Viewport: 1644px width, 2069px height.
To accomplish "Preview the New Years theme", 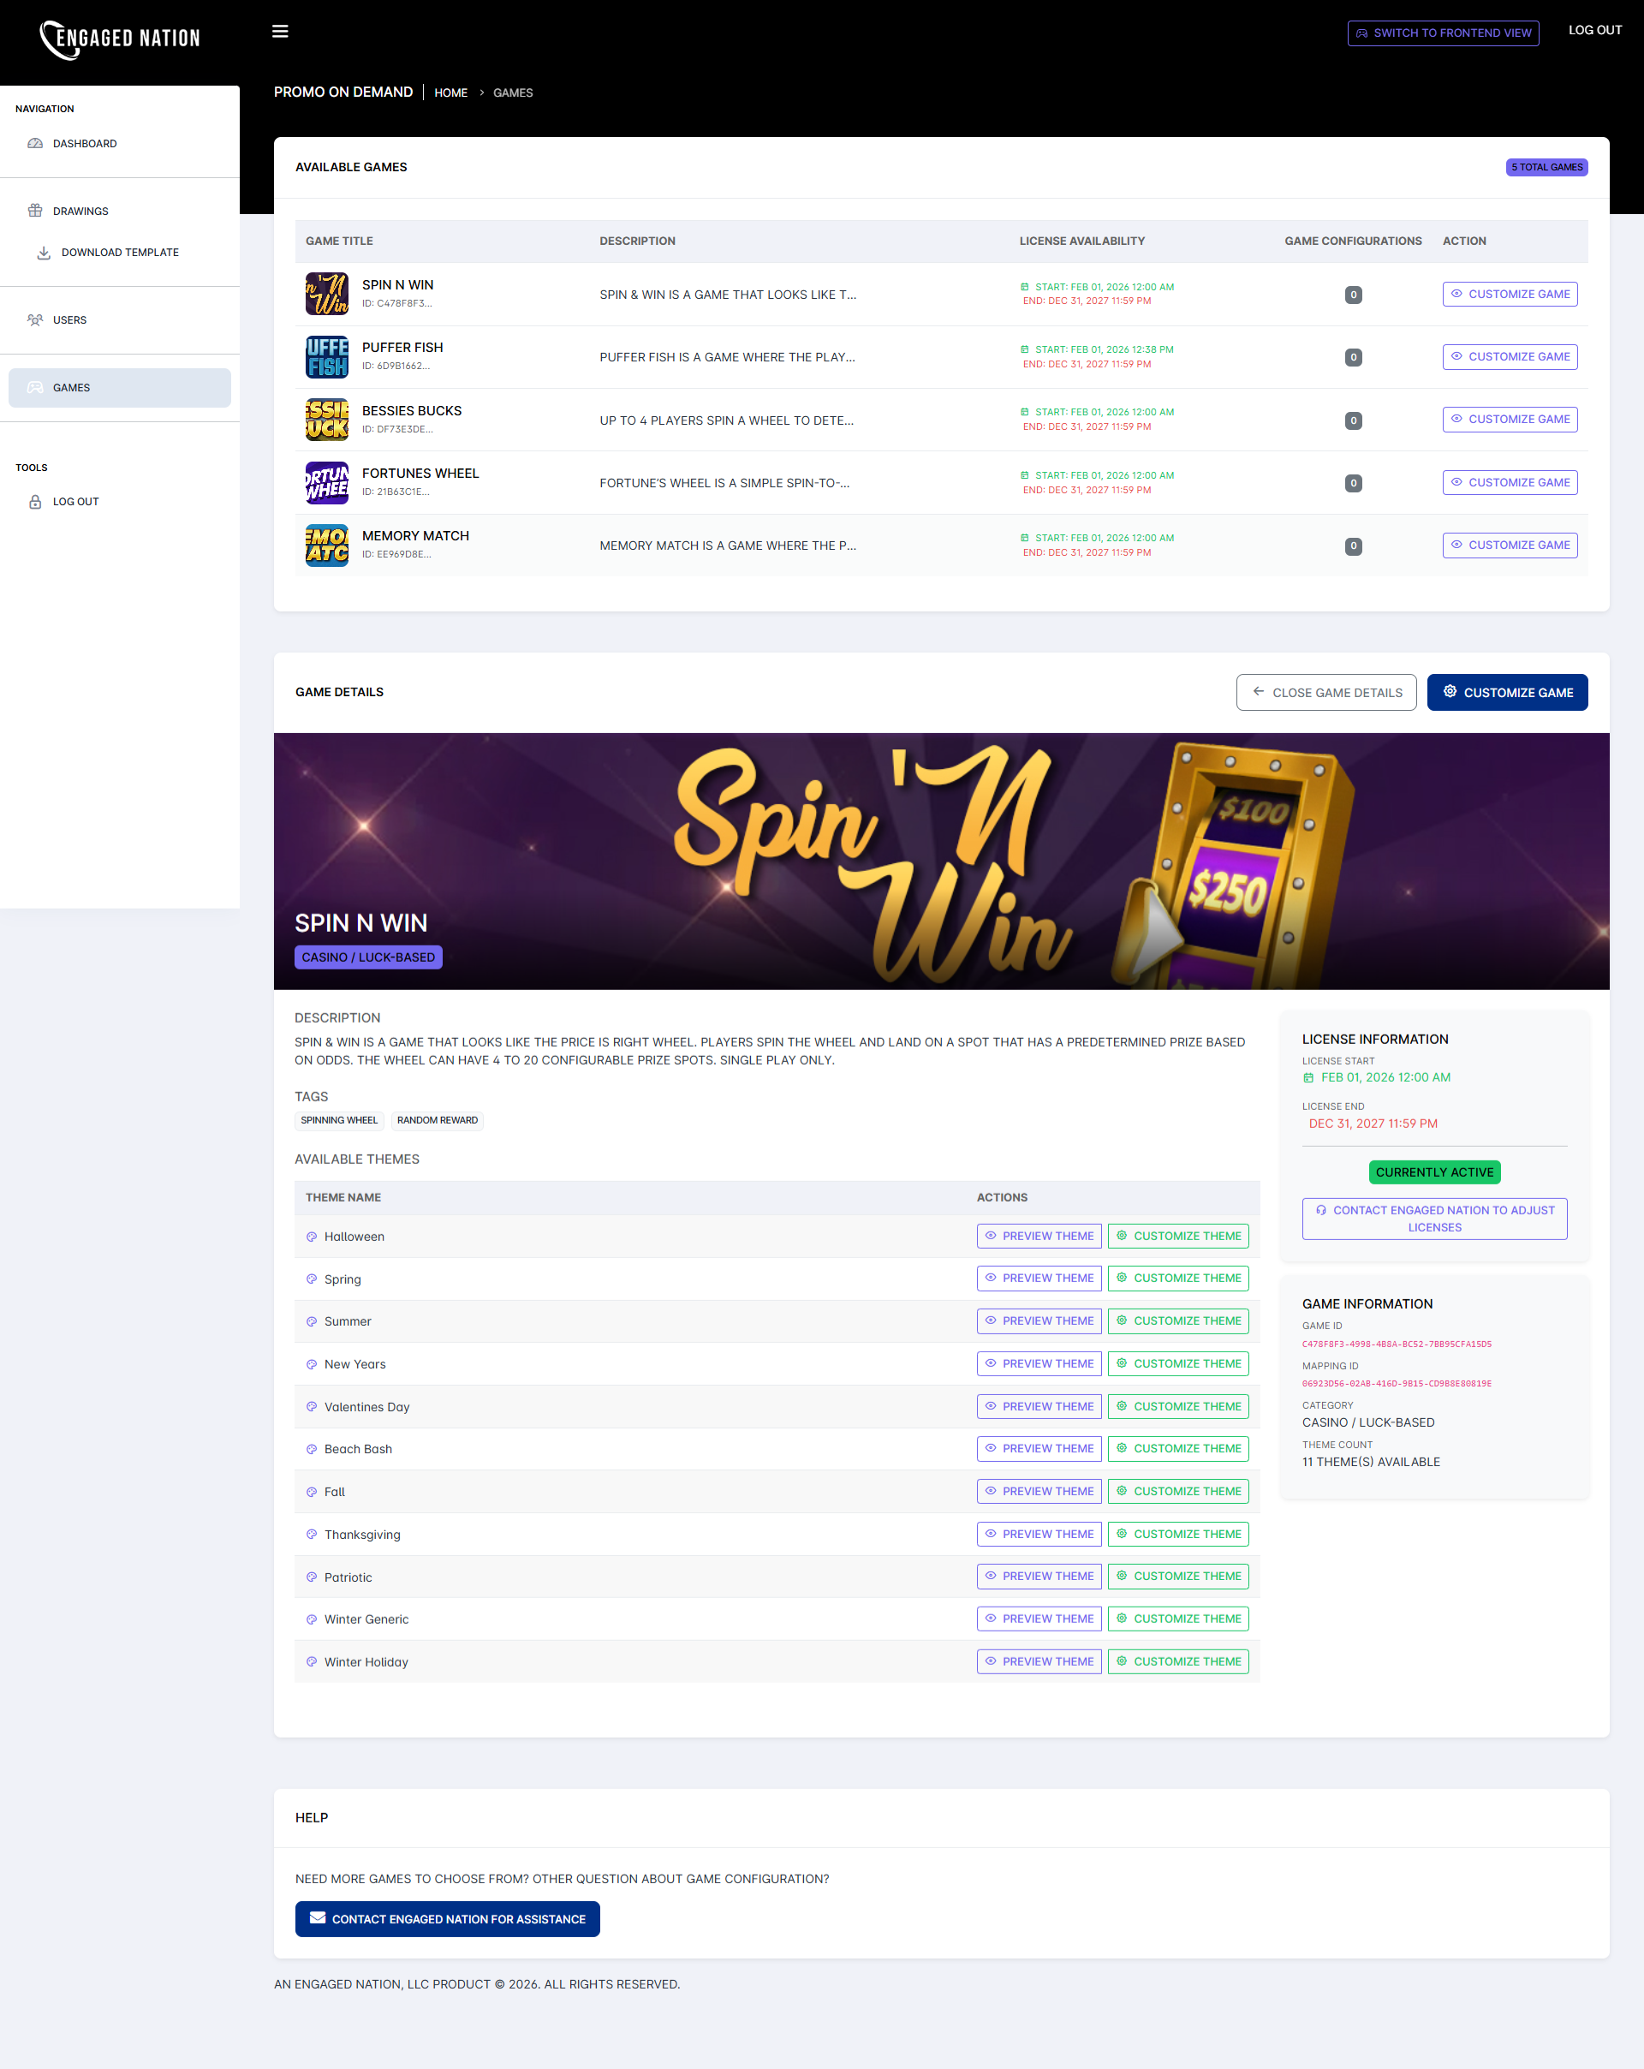I will (1039, 1362).
